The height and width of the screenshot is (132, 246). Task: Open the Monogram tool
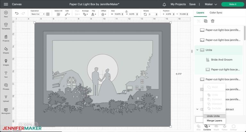pos(6,111)
